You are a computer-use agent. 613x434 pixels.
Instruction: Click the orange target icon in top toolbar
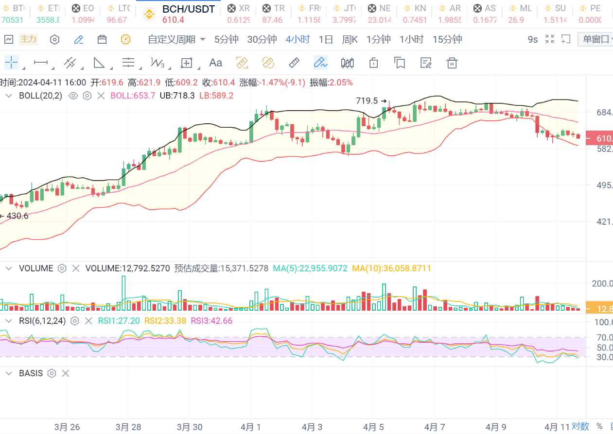coord(126,39)
